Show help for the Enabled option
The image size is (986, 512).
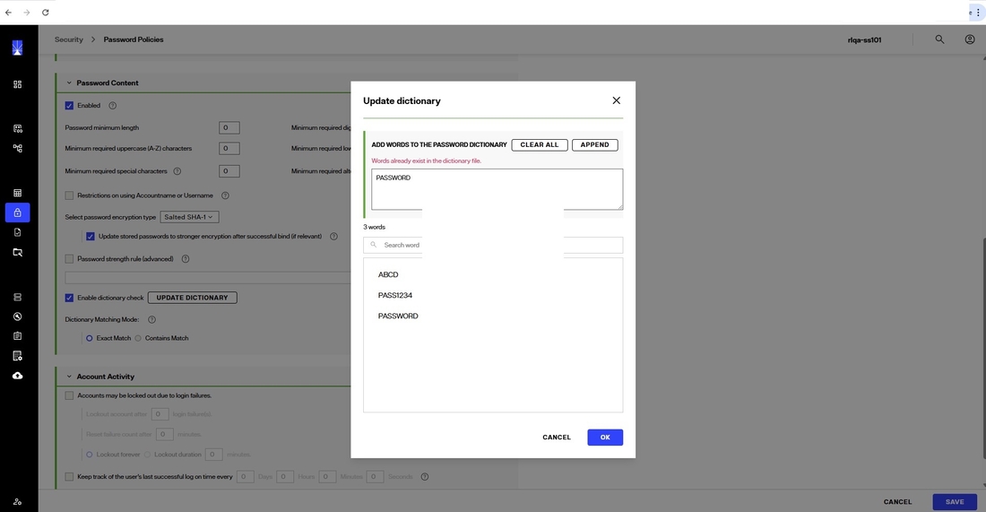pyautogui.click(x=113, y=106)
